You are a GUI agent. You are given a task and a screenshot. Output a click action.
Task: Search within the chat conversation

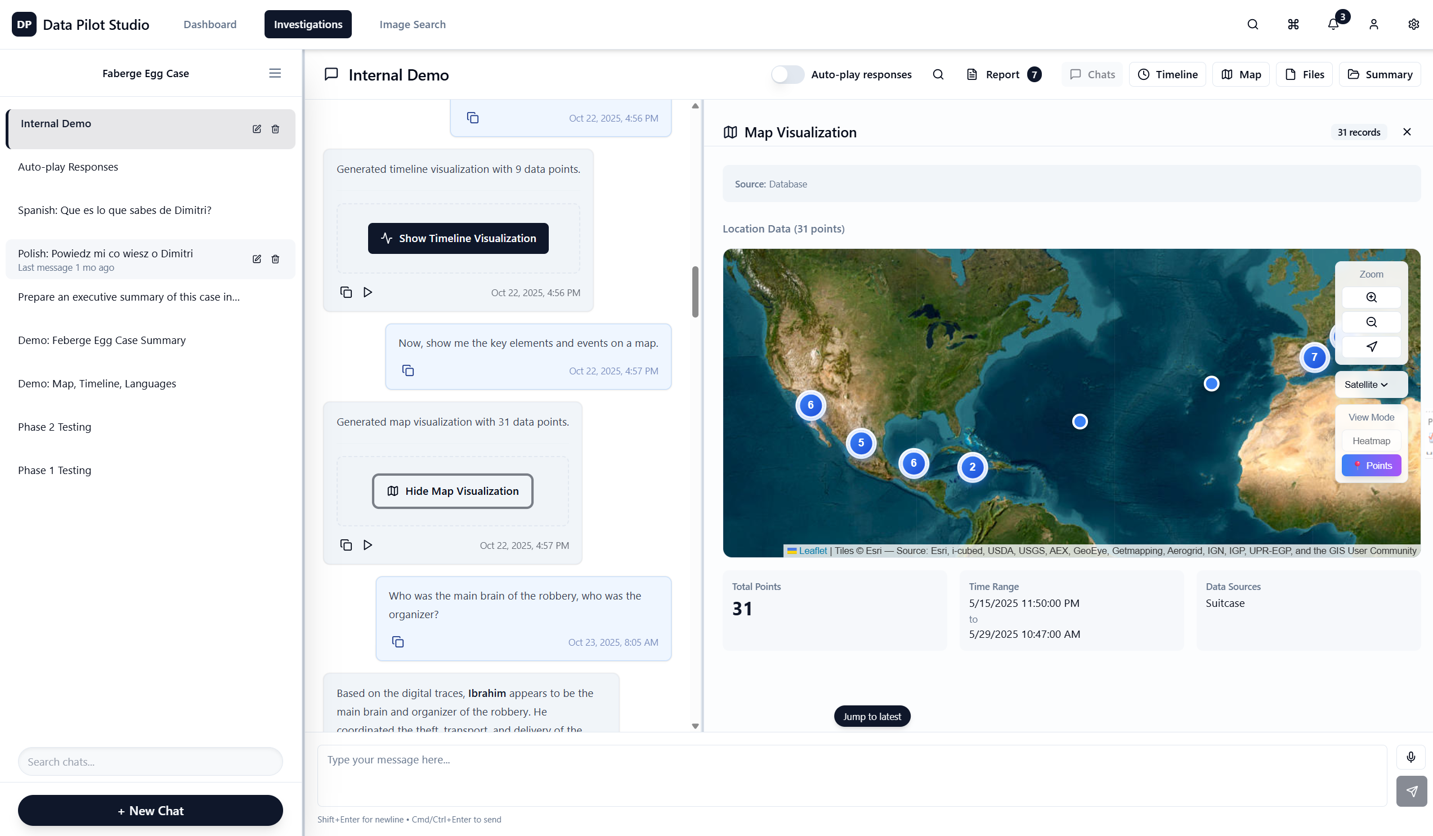(938, 74)
